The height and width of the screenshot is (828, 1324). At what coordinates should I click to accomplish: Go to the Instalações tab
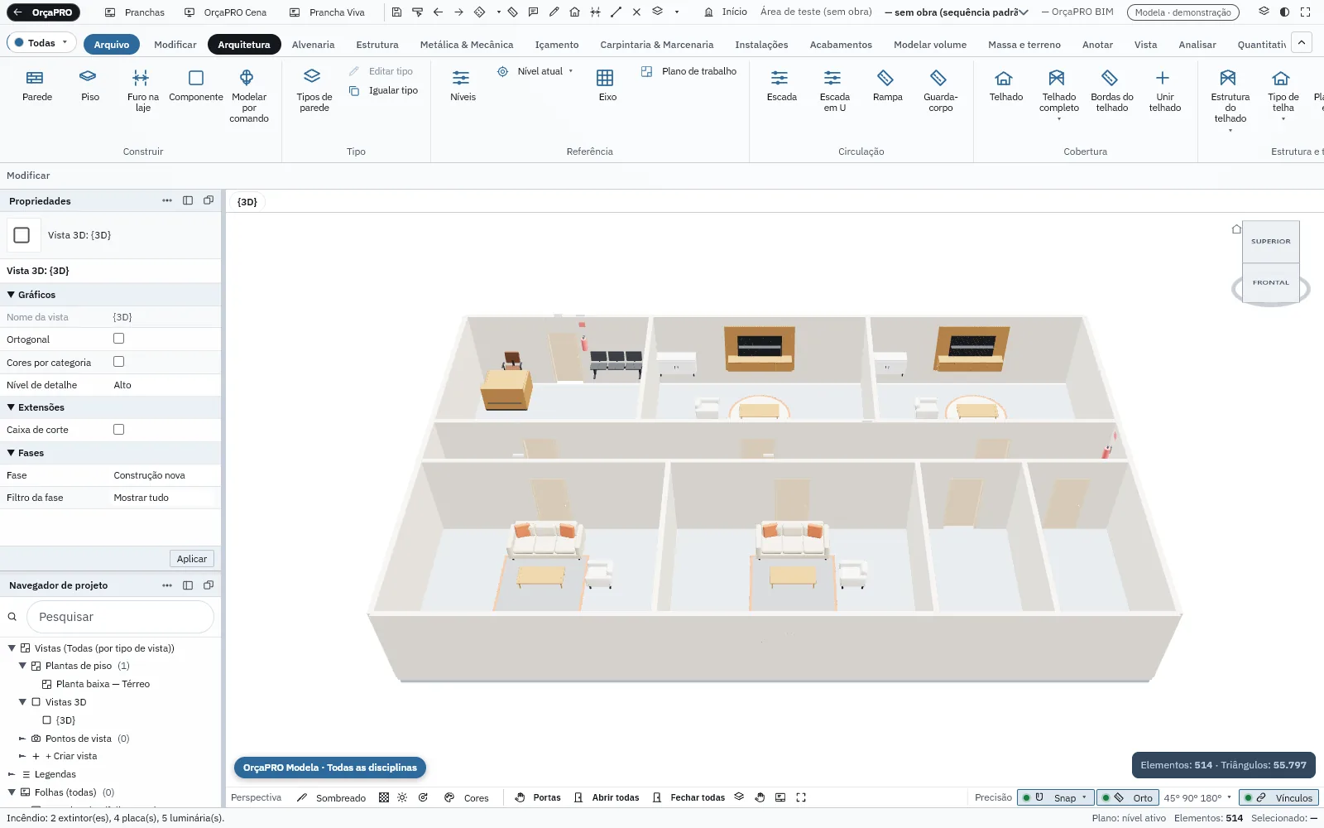tap(761, 45)
